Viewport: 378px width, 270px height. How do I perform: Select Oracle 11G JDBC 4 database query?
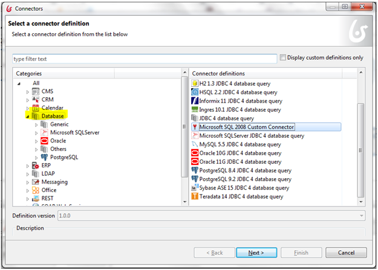240,162
